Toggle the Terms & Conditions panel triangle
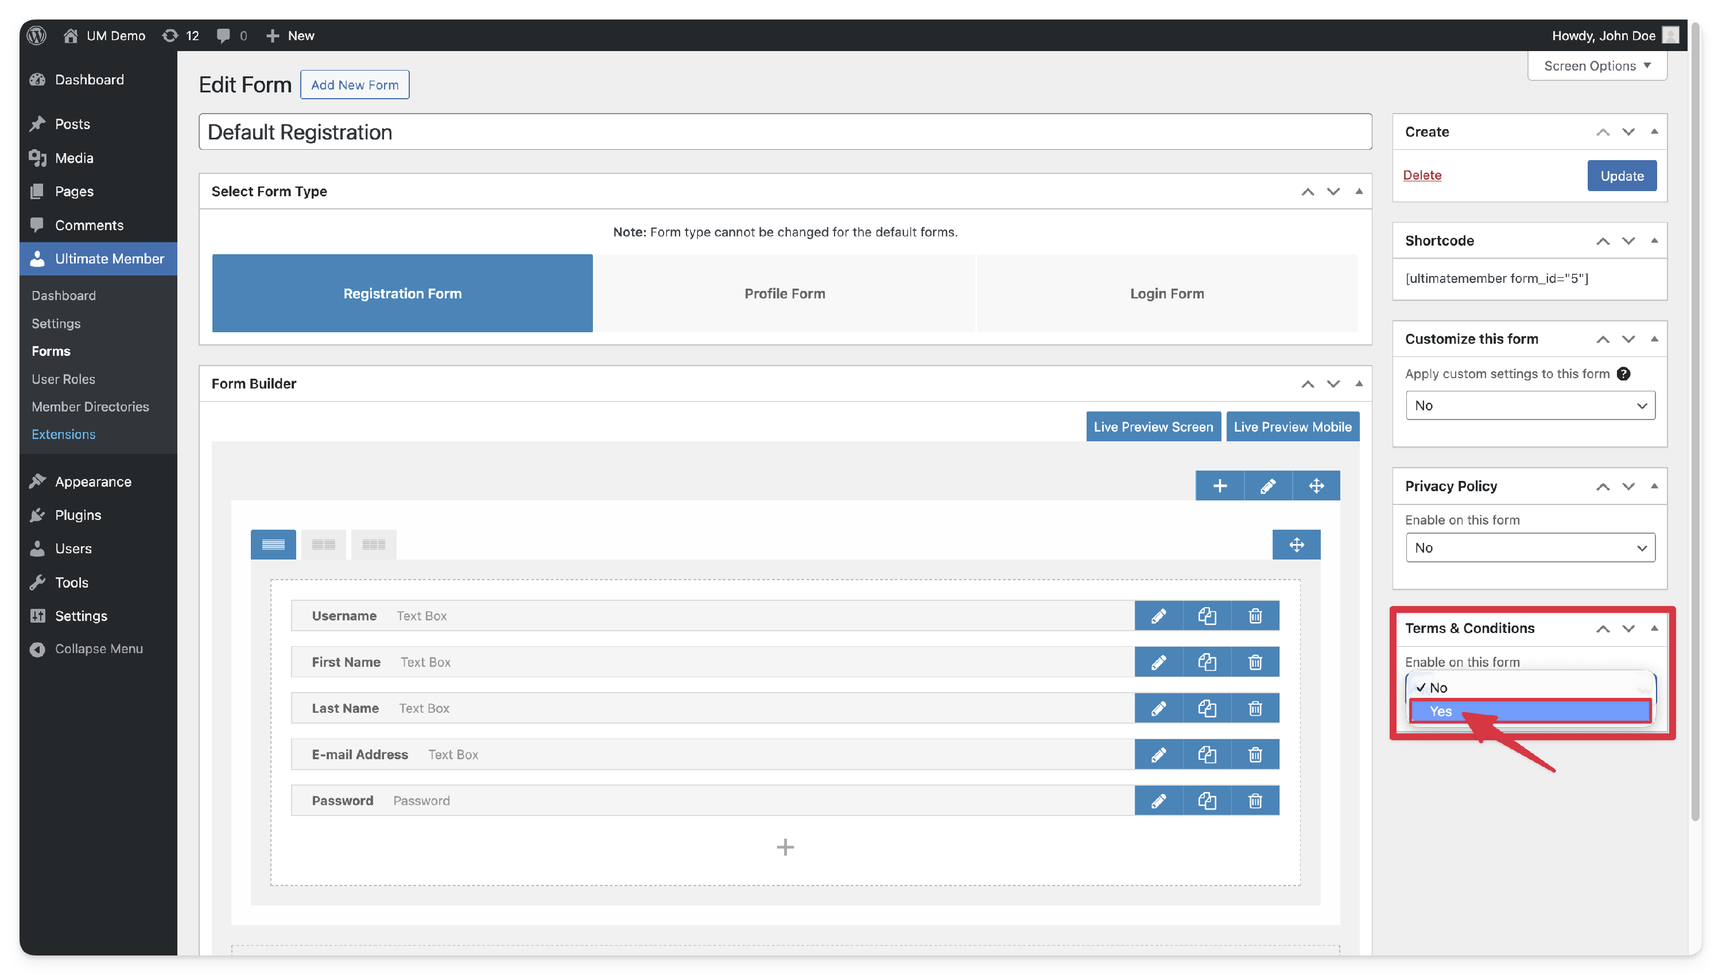Viewport: 1722px width, 975px height. 1654,628
